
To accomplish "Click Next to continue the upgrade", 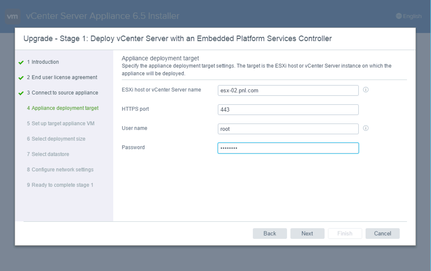I will tap(307, 233).
